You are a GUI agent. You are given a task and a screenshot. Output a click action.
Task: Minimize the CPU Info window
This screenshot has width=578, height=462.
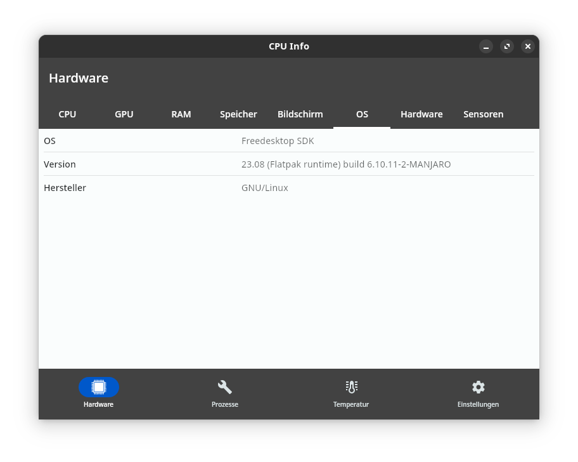(486, 46)
